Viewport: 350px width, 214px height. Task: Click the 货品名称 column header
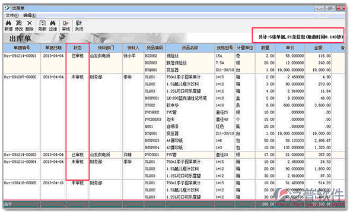[190, 48]
